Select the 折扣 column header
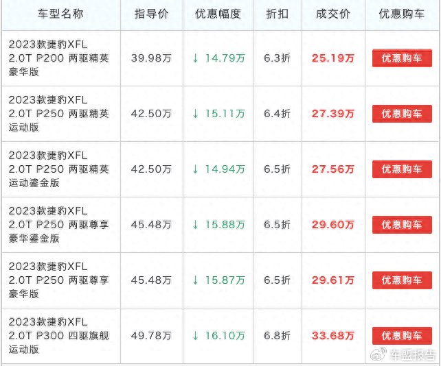The height and width of the screenshot is (366, 441). coord(277,14)
